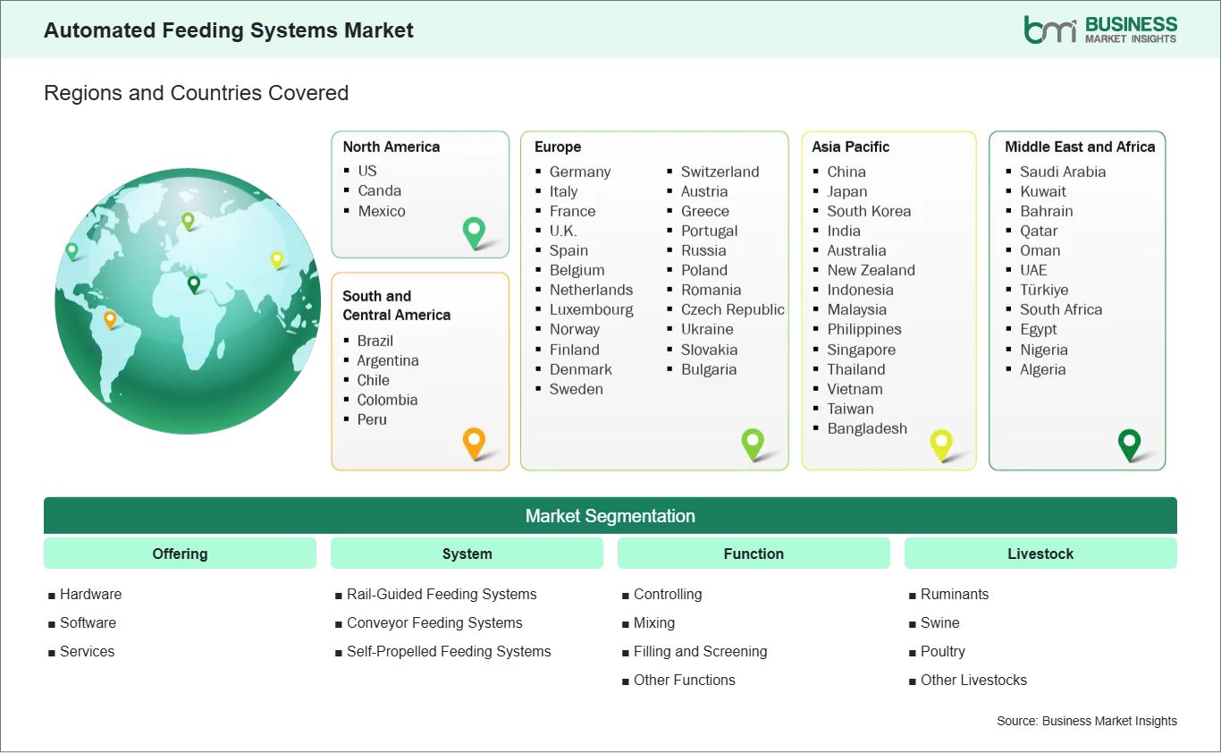
Task: Click the yellow Asia Pacific location pin
Action: 941,444
